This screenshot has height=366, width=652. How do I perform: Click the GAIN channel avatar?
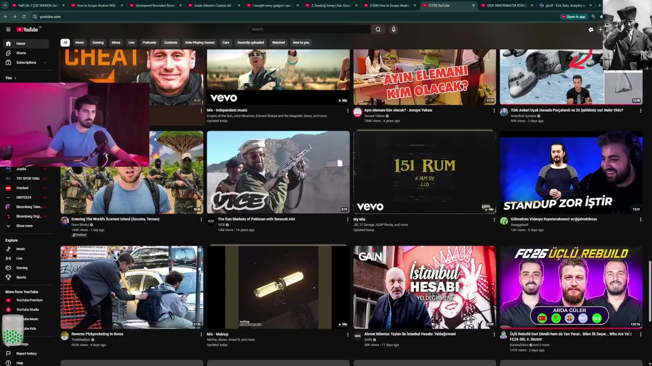pos(358,335)
